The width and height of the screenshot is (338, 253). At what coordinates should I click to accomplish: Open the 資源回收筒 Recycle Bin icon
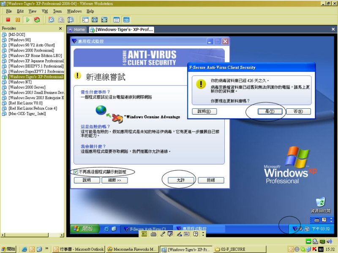tap(321, 205)
